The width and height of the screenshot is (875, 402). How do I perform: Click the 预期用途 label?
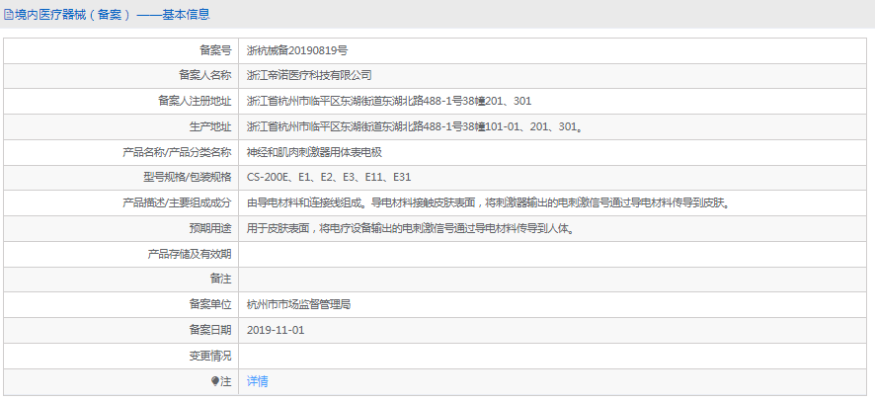pos(210,228)
